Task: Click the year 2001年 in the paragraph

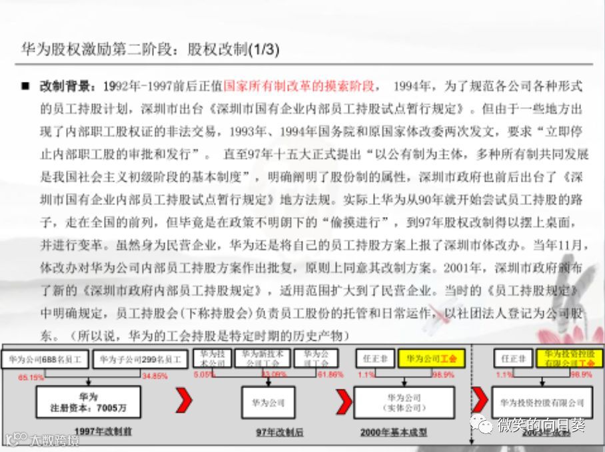Action: 462,268
